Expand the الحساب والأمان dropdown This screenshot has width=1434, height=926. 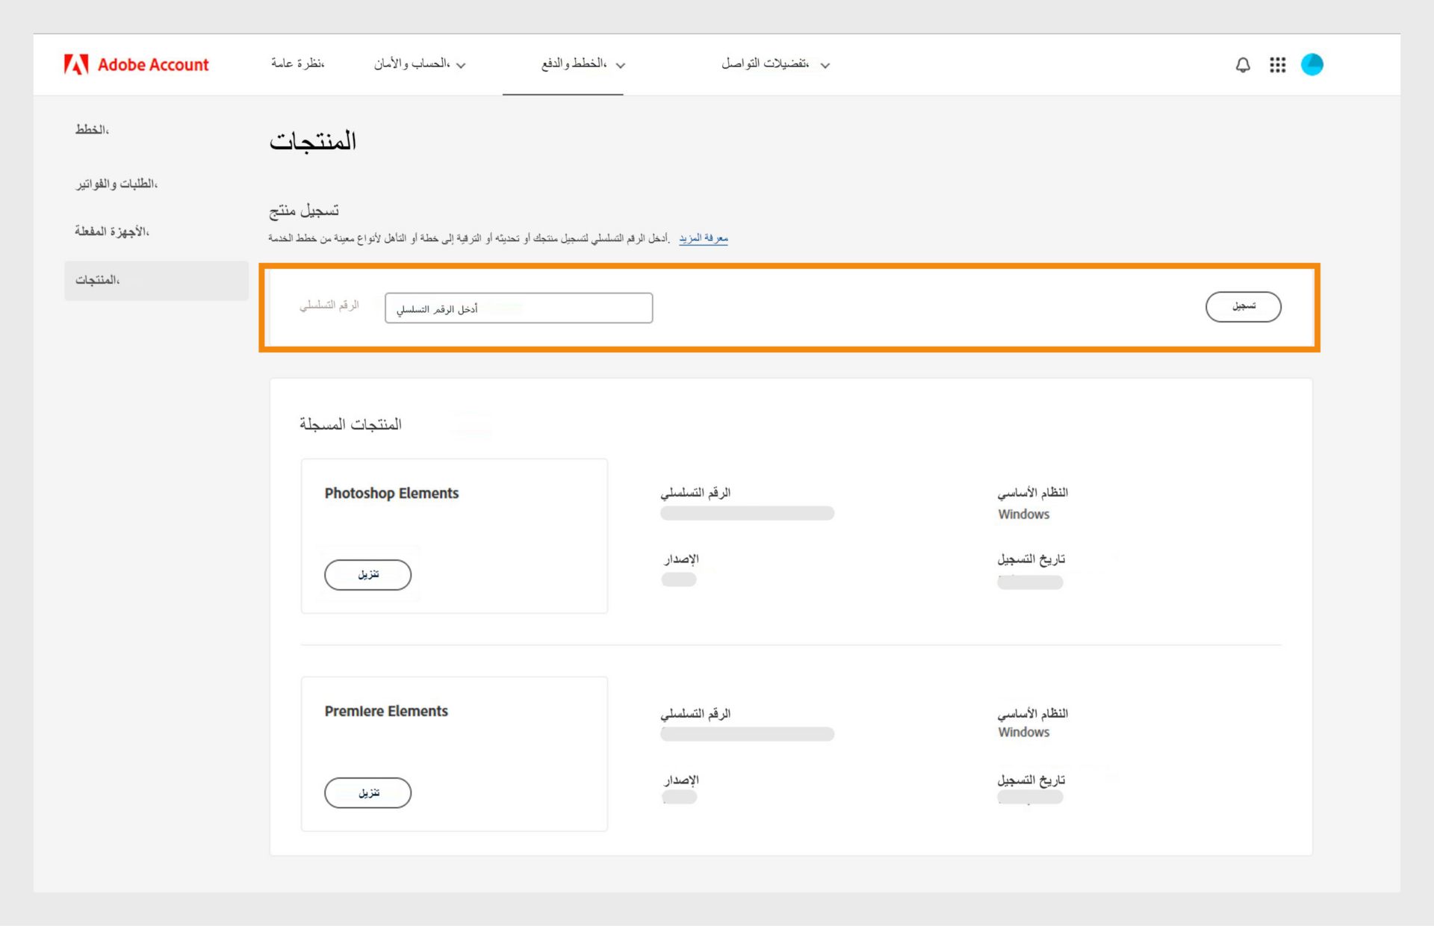(x=420, y=64)
